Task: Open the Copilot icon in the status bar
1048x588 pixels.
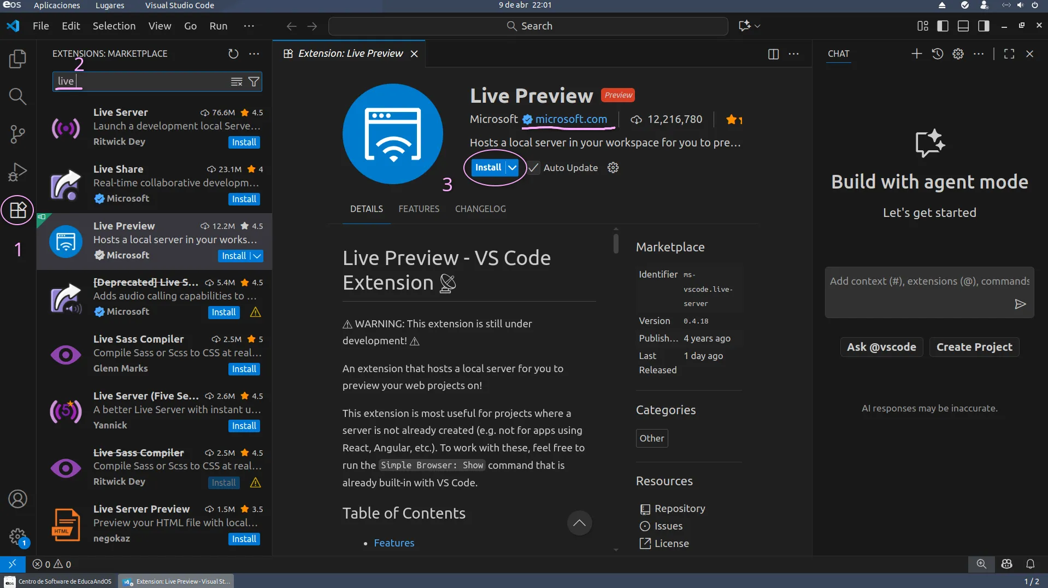Action: pyautogui.click(x=1007, y=564)
